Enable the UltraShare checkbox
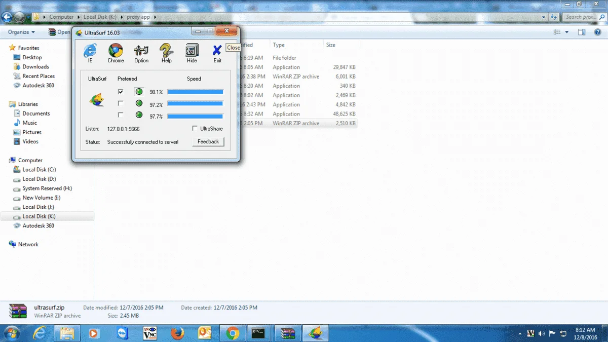The height and width of the screenshot is (342, 608). [x=195, y=129]
